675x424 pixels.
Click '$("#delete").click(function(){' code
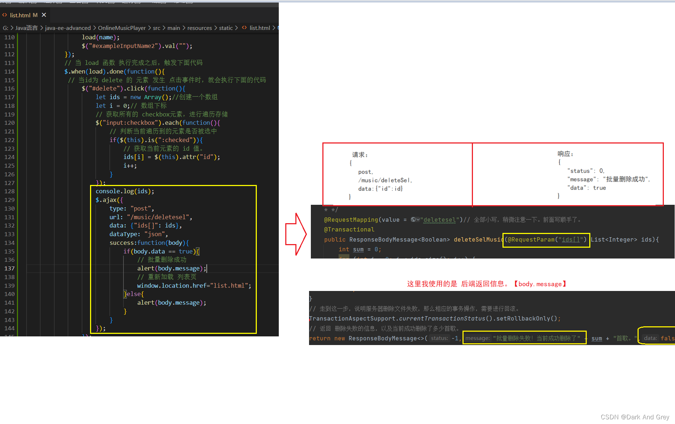coord(134,88)
